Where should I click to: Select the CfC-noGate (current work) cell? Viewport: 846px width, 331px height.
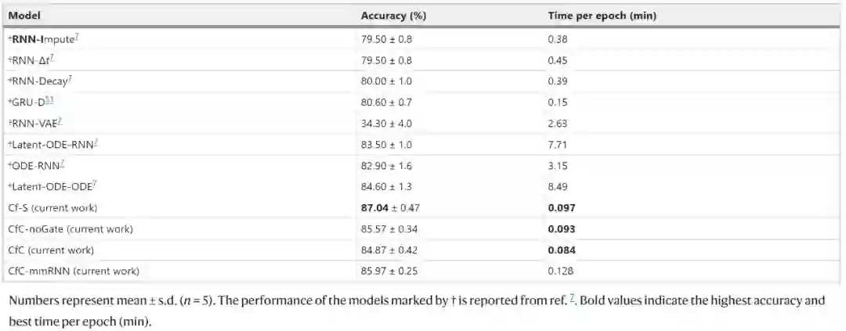click(x=70, y=228)
